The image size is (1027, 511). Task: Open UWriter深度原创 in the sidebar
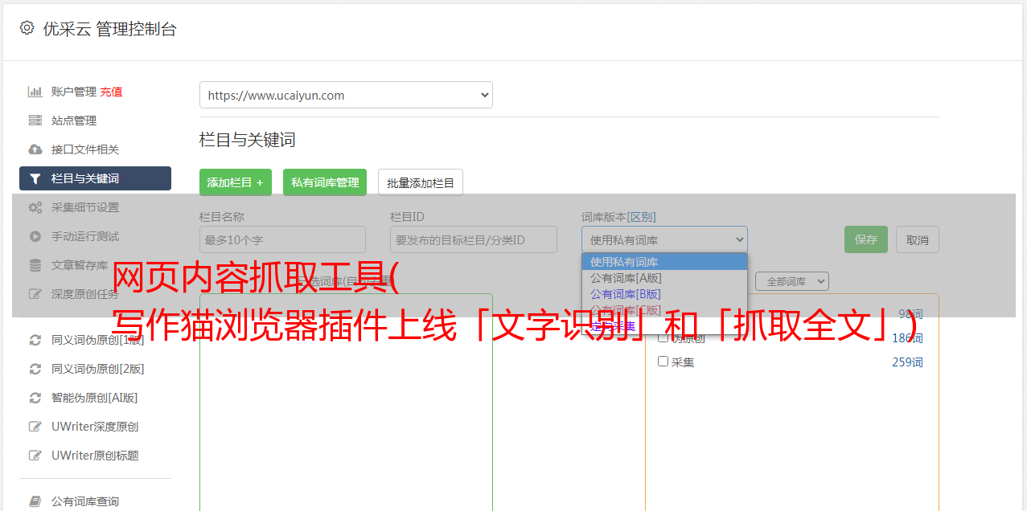[95, 427]
